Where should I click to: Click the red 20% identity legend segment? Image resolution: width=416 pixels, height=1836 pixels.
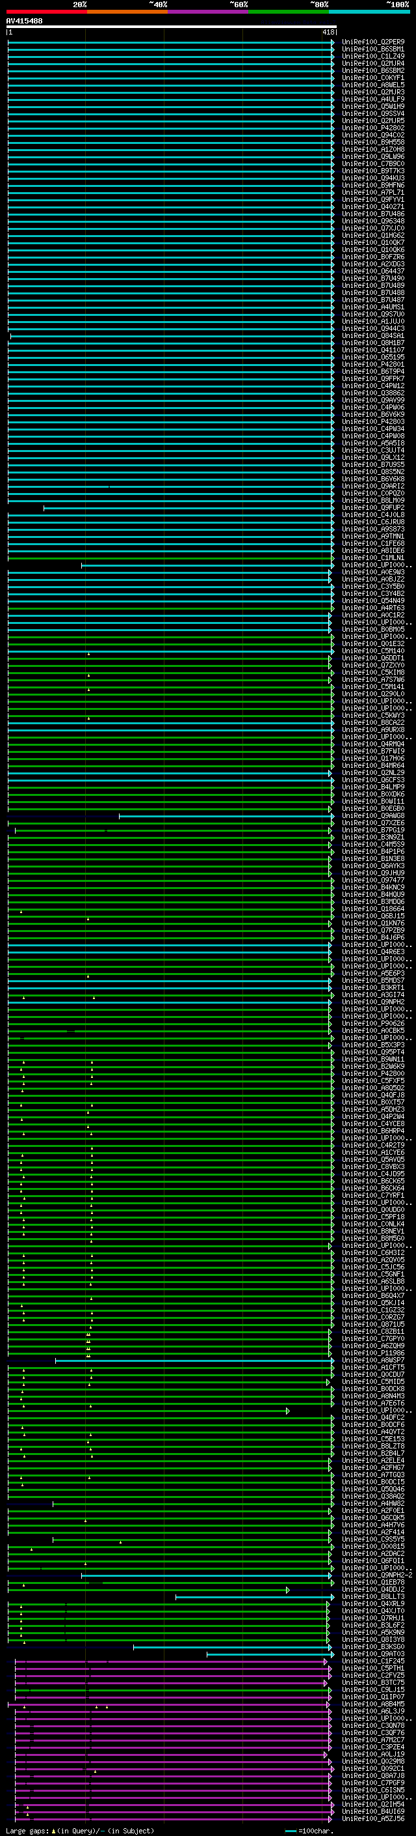(x=46, y=12)
